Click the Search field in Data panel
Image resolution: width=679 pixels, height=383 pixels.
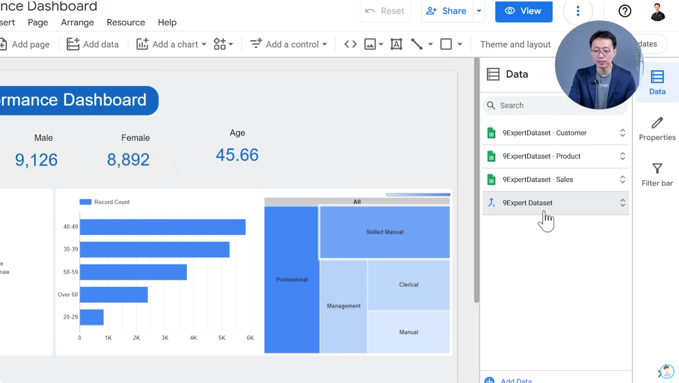click(528, 106)
